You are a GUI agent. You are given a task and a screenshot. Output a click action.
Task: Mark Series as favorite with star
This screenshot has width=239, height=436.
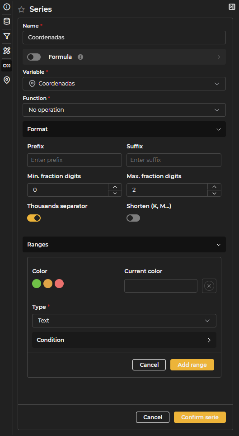[21, 9]
